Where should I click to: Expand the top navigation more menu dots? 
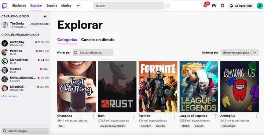pos(78,6)
